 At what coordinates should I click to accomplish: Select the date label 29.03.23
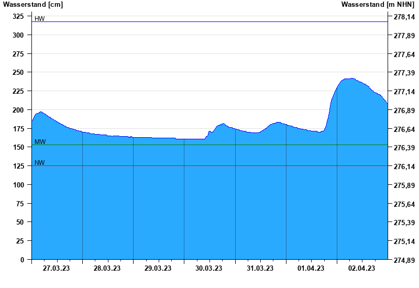click(158, 268)
